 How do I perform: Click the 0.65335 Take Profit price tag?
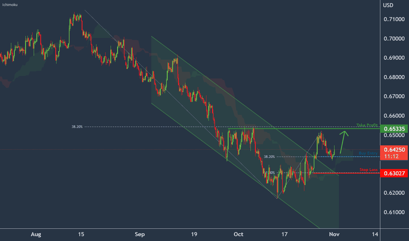pos(394,129)
